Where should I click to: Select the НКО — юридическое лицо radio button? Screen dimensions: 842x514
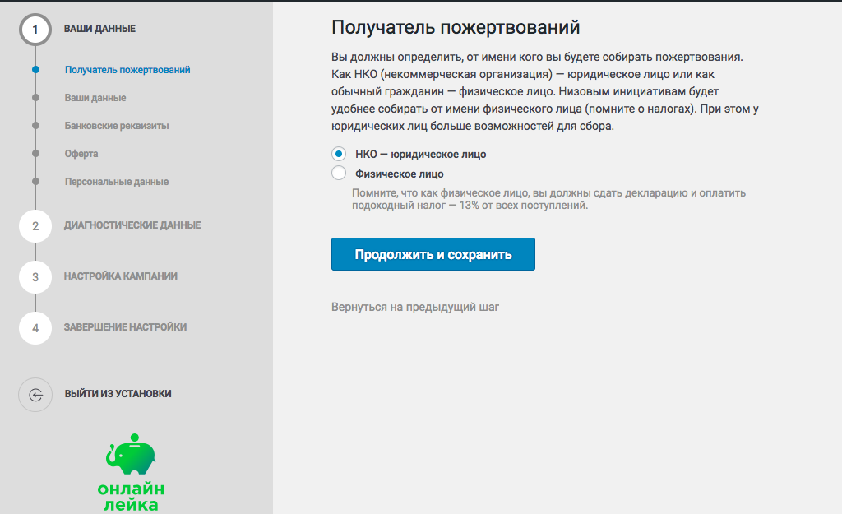click(x=339, y=154)
